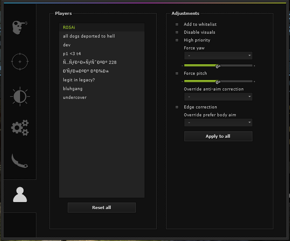Expand the Force yaw dropdown
The image size is (290, 241).
218,56
